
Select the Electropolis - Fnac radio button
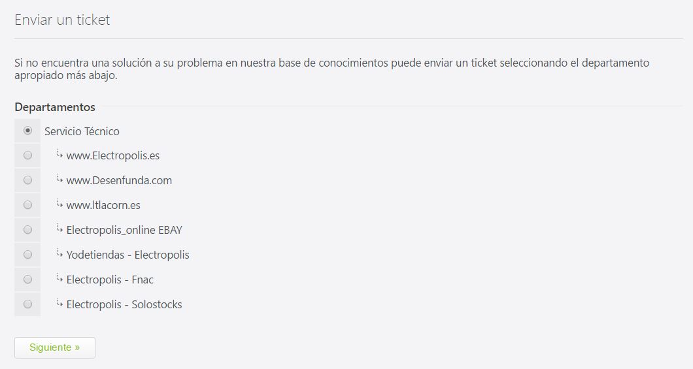pos(27,280)
